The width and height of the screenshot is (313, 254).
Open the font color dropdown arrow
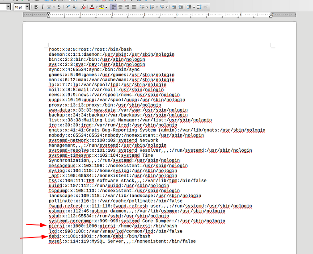pyautogui.click(x=97, y=7)
